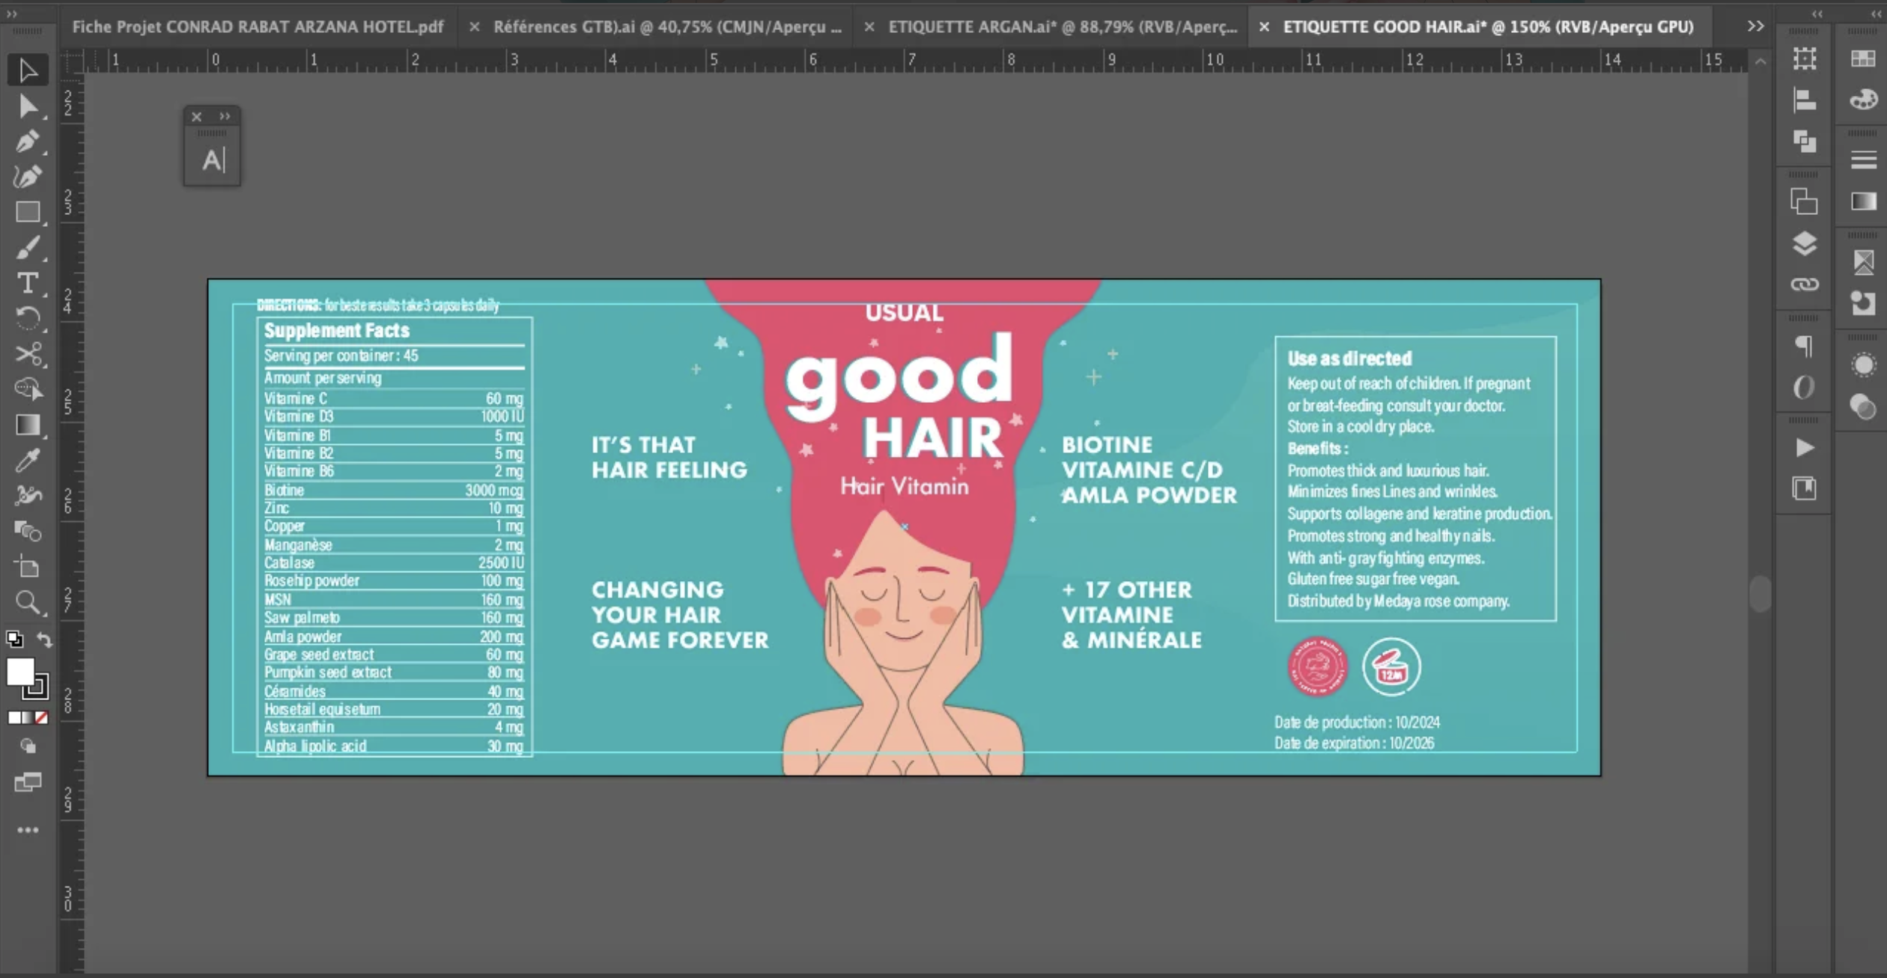Switch to Fiche Projet CONRAD RABAT tab
The width and height of the screenshot is (1887, 978).
click(258, 27)
